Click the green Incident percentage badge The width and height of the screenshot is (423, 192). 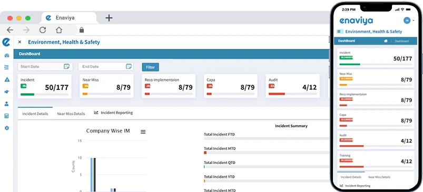[23, 86]
